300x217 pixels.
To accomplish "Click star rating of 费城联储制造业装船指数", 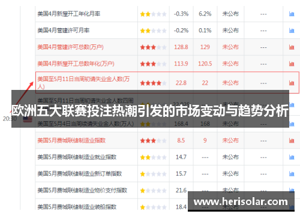I will pos(153,207).
